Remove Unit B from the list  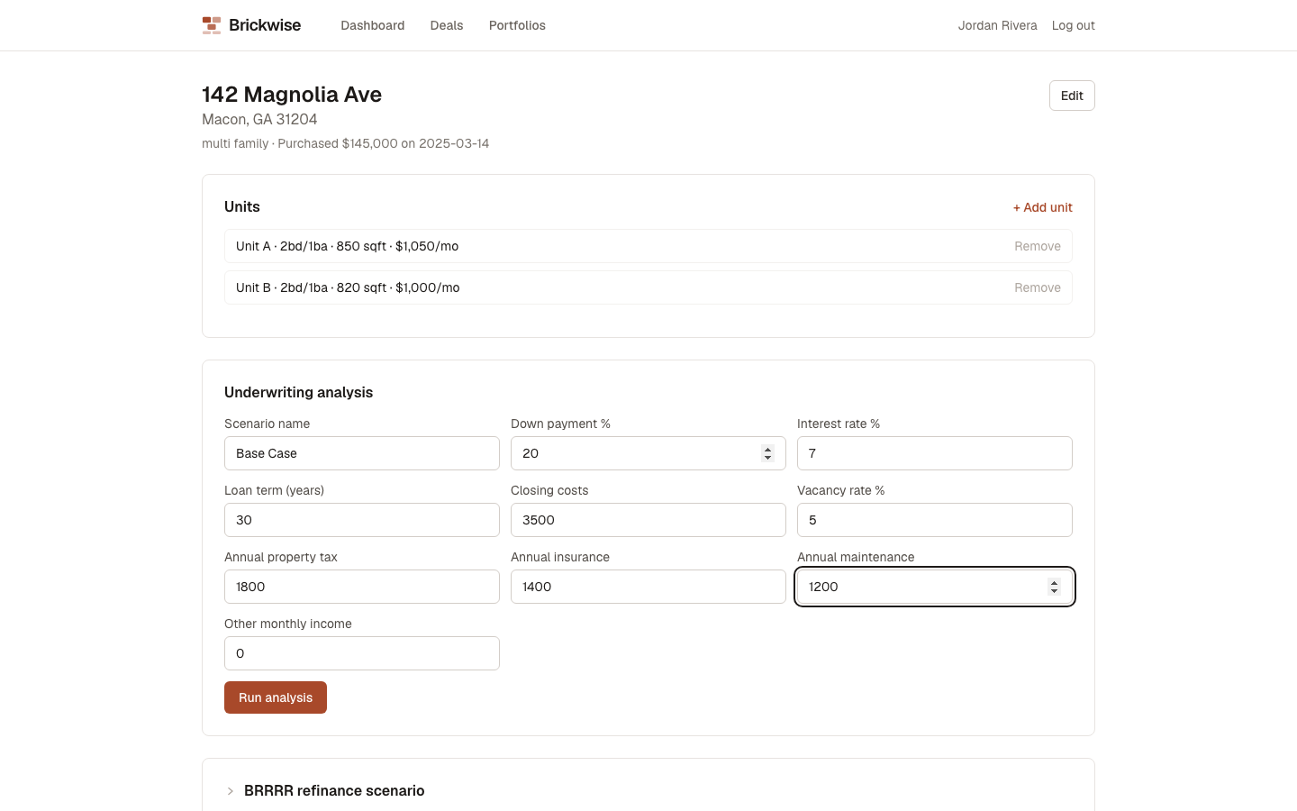click(1038, 287)
